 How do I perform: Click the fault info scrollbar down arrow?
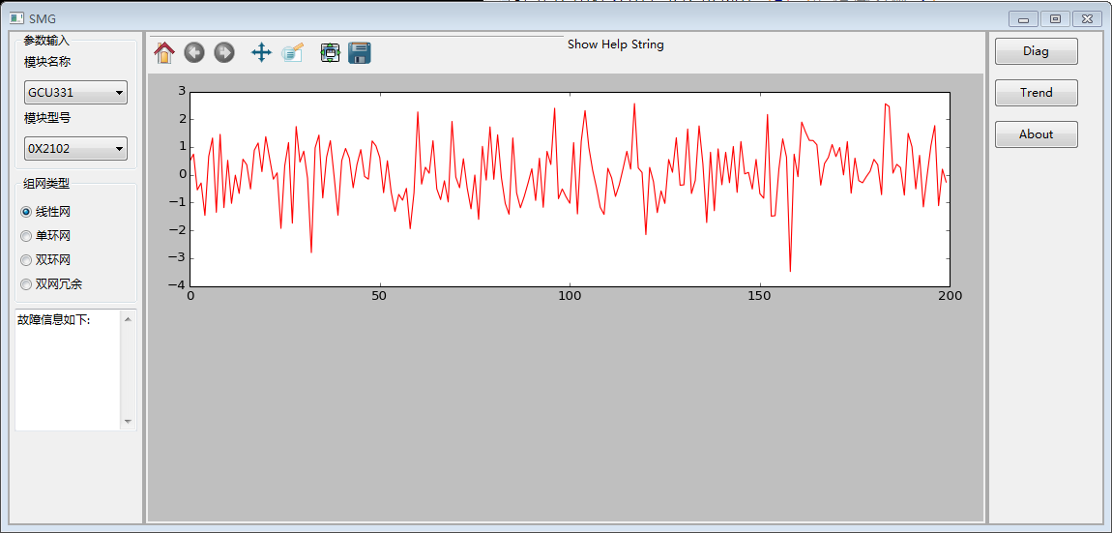click(x=128, y=422)
